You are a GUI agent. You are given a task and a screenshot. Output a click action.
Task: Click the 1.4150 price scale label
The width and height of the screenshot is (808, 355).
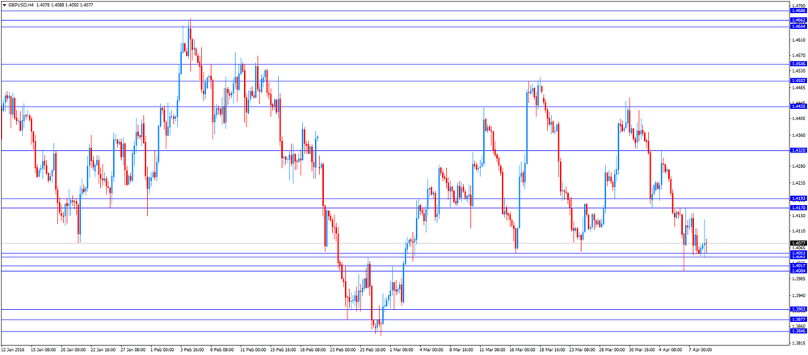[797, 215]
